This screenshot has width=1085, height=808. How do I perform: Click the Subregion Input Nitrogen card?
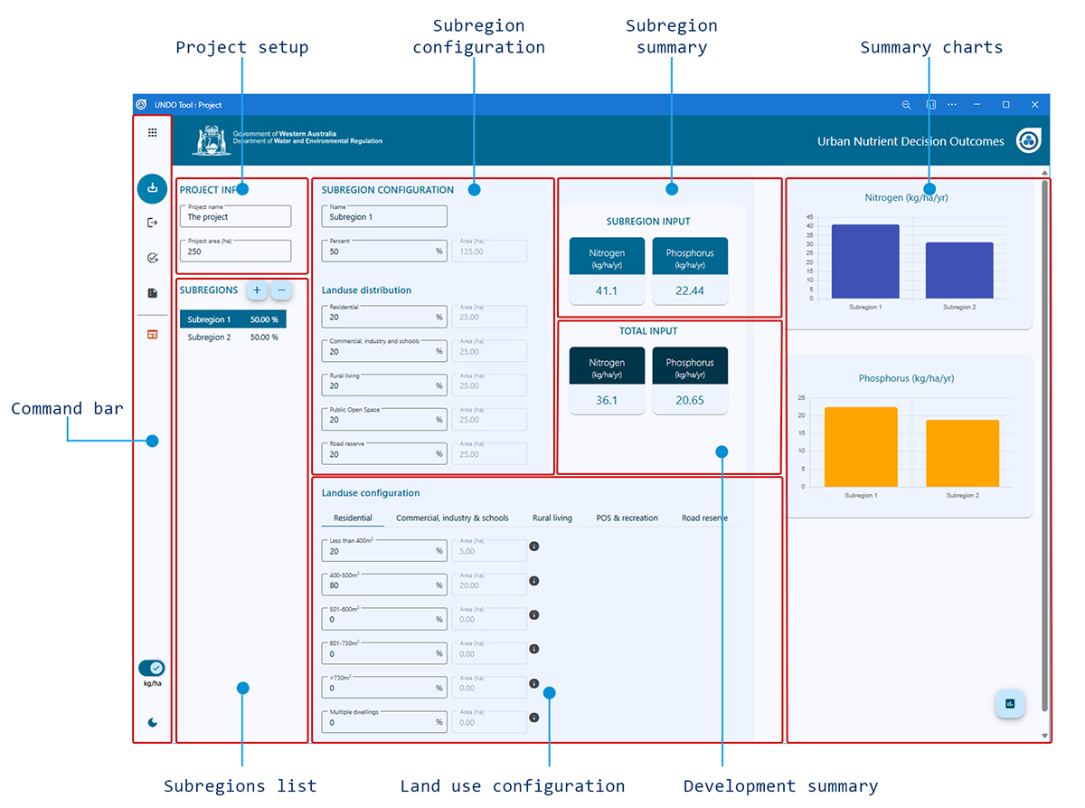coord(608,271)
